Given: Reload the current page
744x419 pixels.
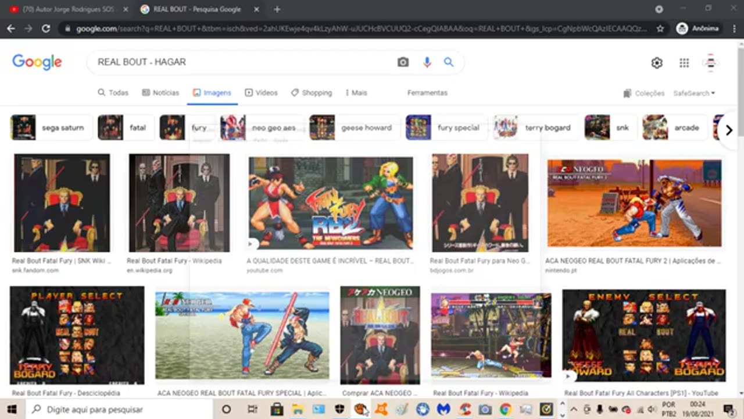Looking at the screenshot, I should click(x=46, y=29).
